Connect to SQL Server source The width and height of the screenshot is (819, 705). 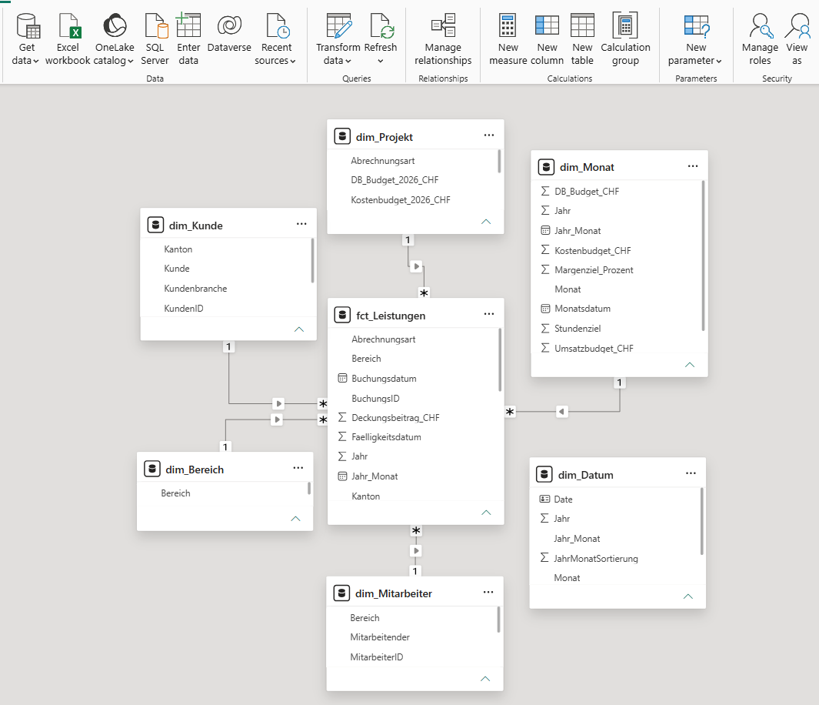pyautogui.click(x=155, y=40)
